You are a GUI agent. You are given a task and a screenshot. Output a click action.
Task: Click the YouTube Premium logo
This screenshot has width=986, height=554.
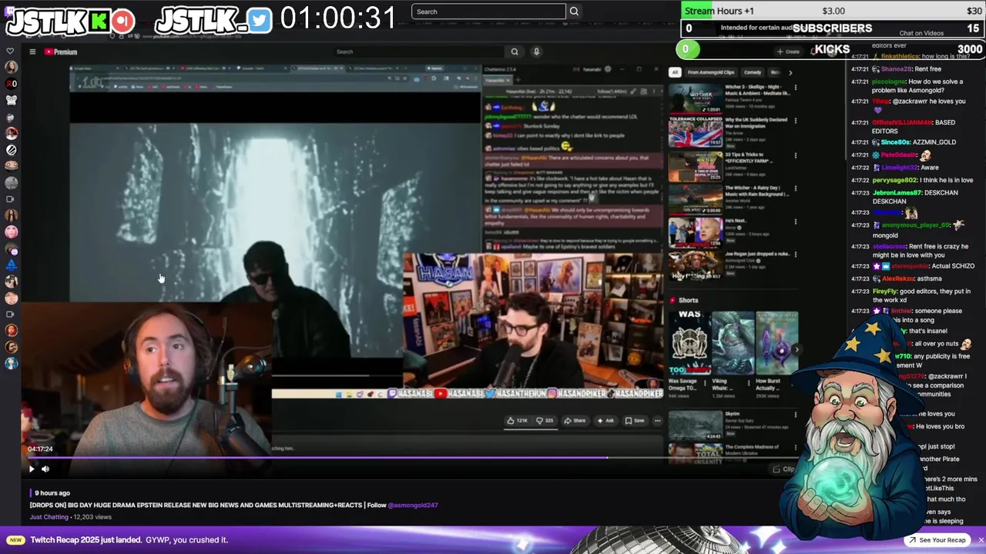[x=61, y=52]
